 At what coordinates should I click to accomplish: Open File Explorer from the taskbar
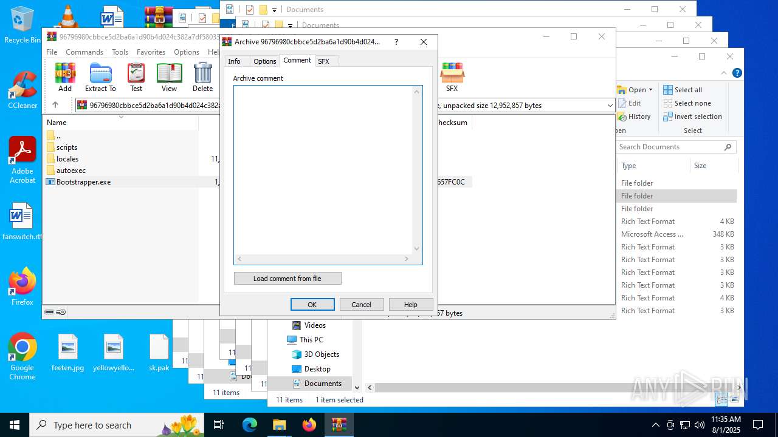coord(279,425)
